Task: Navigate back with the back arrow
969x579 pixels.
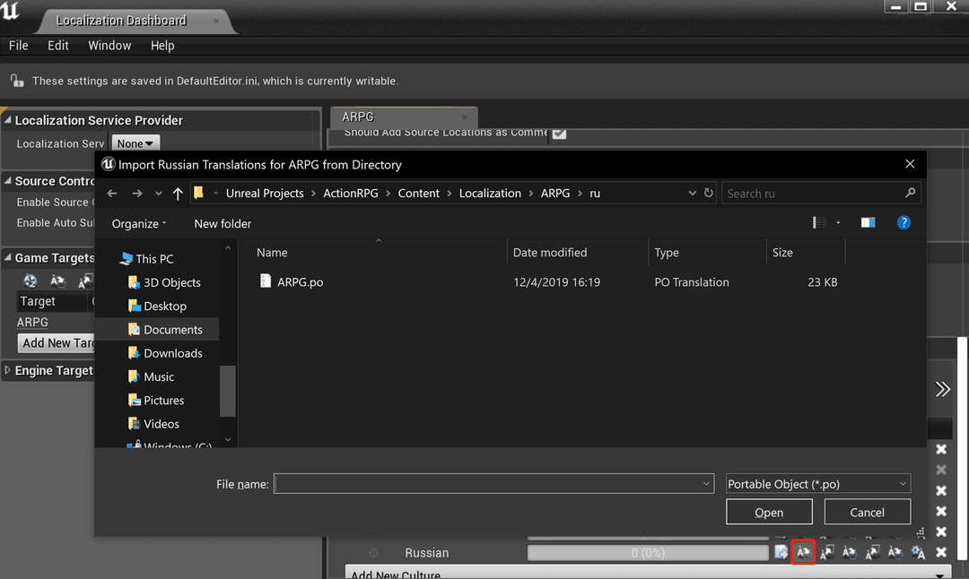Action: (112, 194)
